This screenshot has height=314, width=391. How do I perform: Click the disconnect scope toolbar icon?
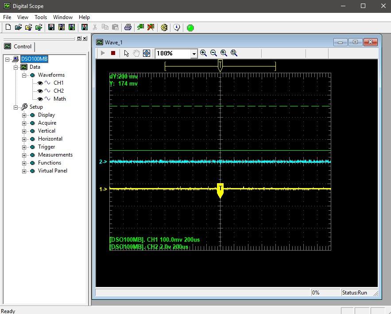(x=150, y=27)
